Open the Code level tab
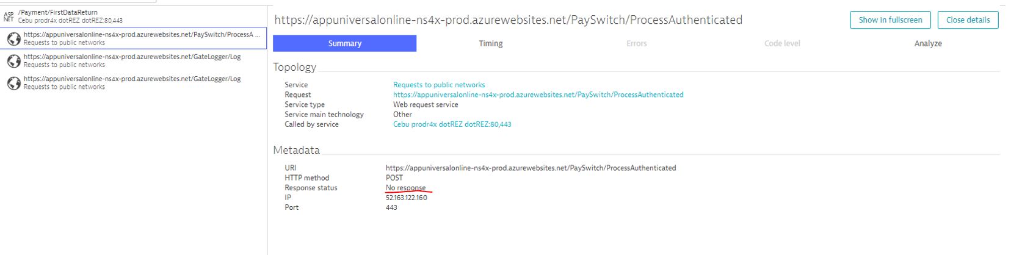 (x=782, y=43)
